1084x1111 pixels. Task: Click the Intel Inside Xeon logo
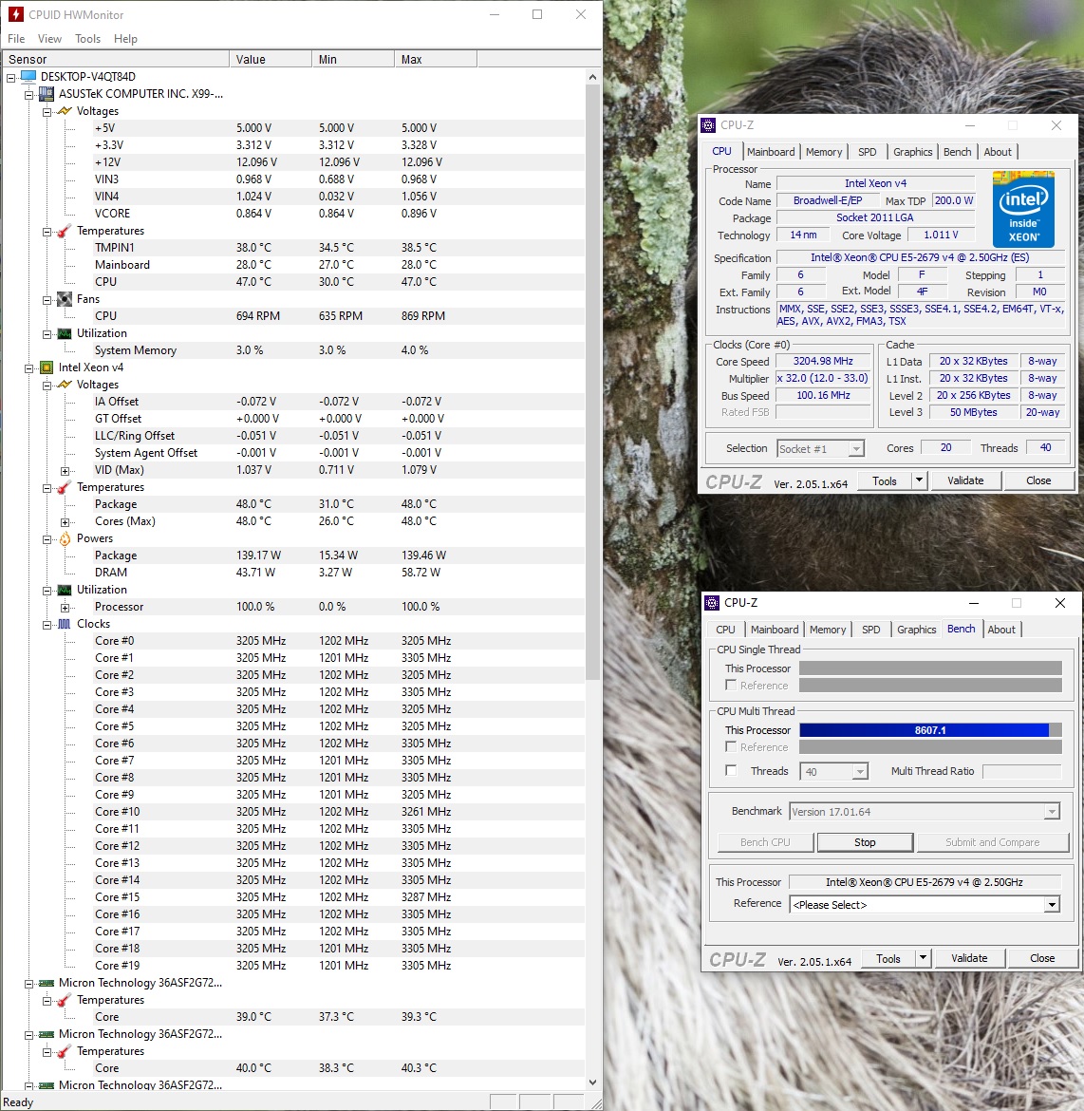click(x=1023, y=209)
